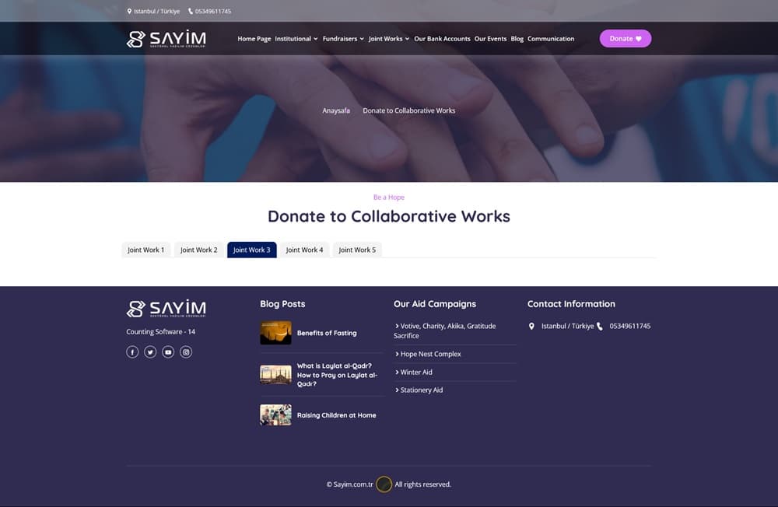Switch to the Joint Work 1 tab

click(145, 250)
